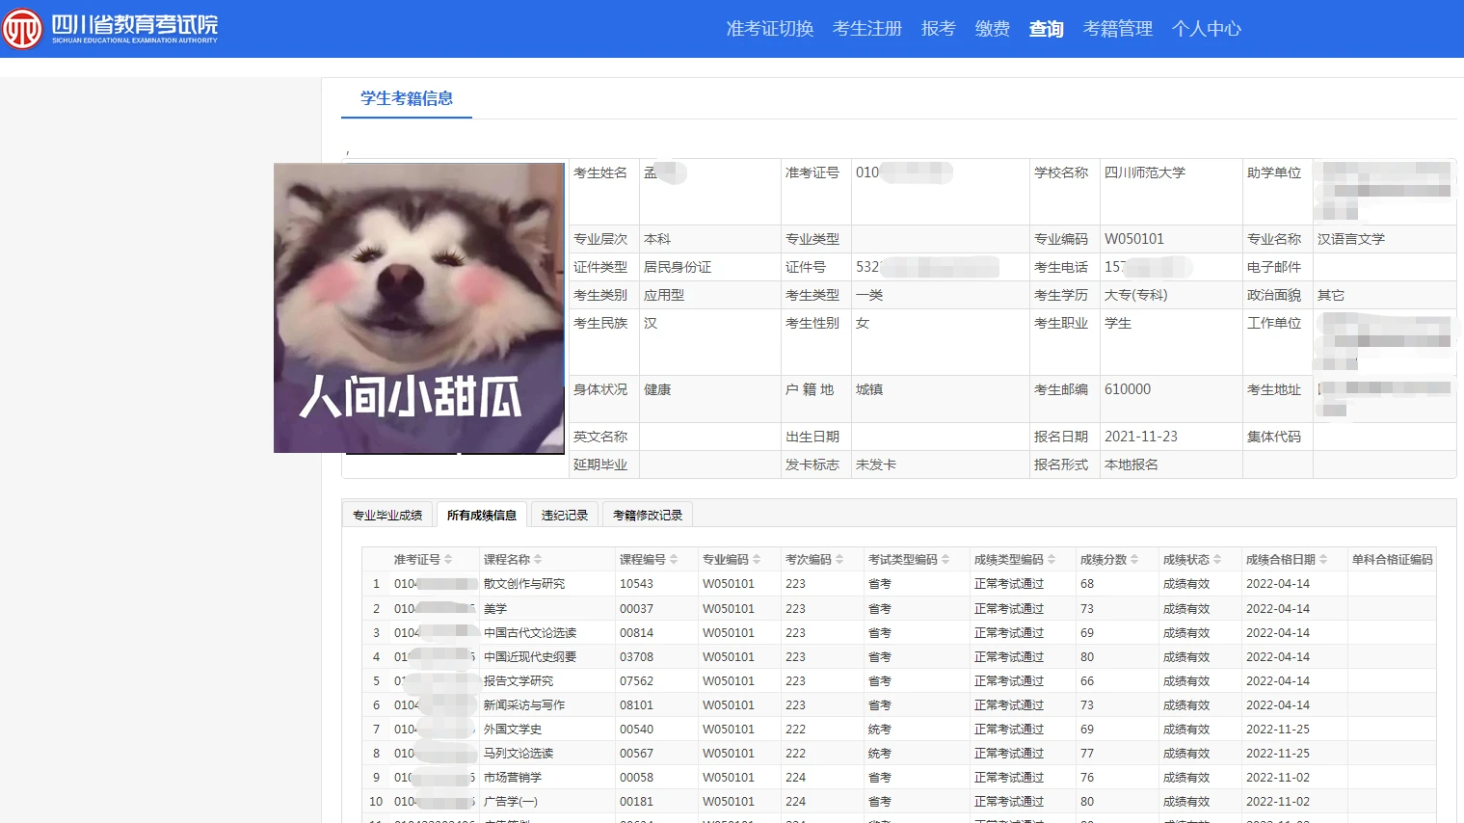Click 正常考试通过 in 市场营销学 row
1464x823 pixels.
(x=1009, y=778)
